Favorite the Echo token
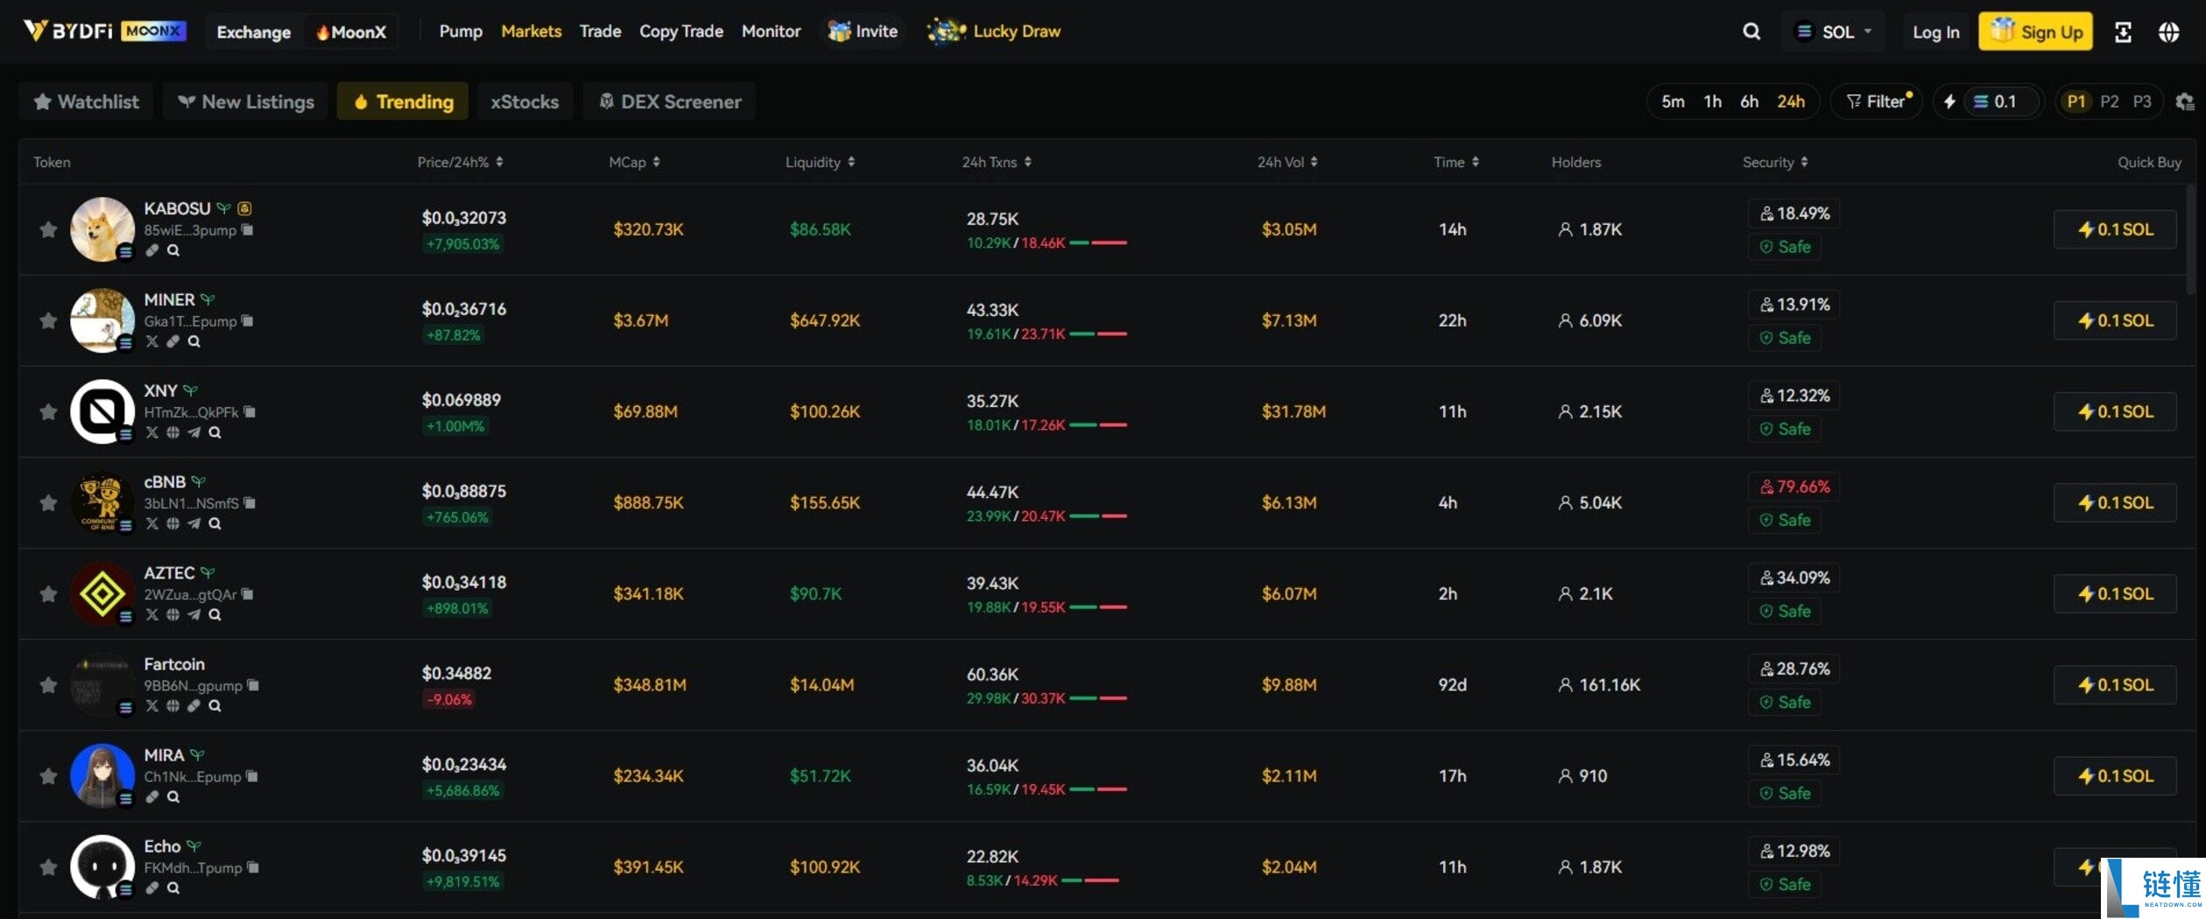This screenshot has width=2206, height=919. [48, 866]
